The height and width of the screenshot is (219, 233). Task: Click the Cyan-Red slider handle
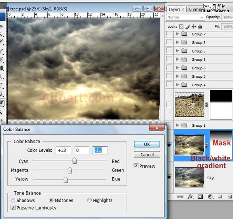[x=75, y=161]
